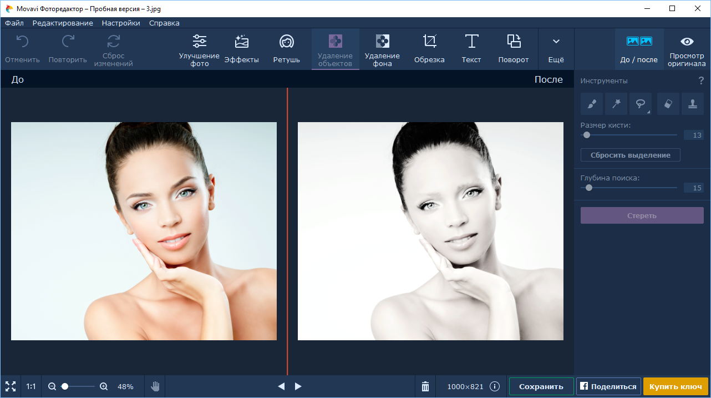The image size is (711, 398).
Task: Click the Сохранить button
Action: pos(541,386)
